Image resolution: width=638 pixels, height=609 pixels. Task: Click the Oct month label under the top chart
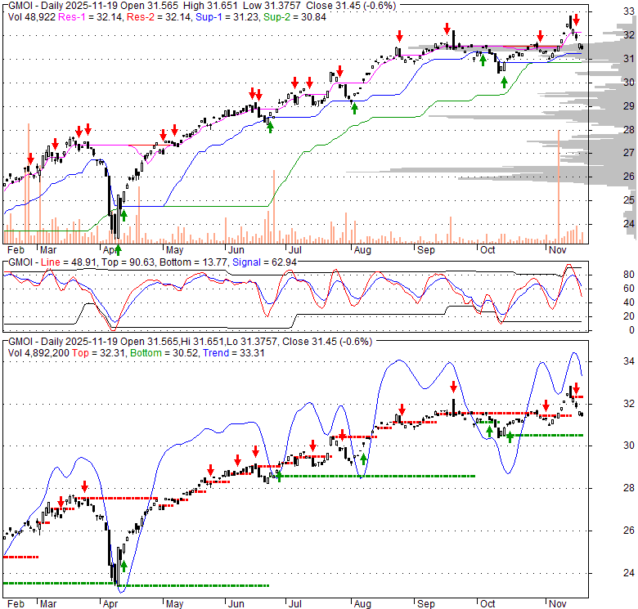(487, 250)
